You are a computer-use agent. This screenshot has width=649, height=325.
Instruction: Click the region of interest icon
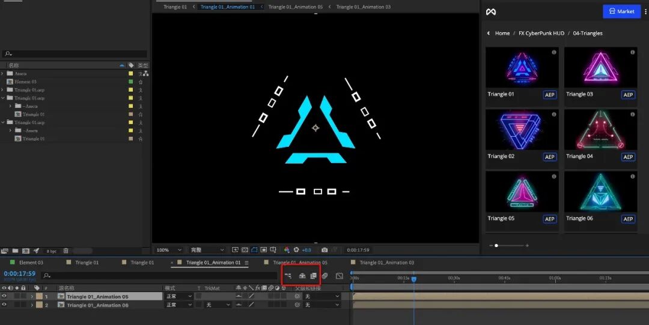[x=264, y=250]
